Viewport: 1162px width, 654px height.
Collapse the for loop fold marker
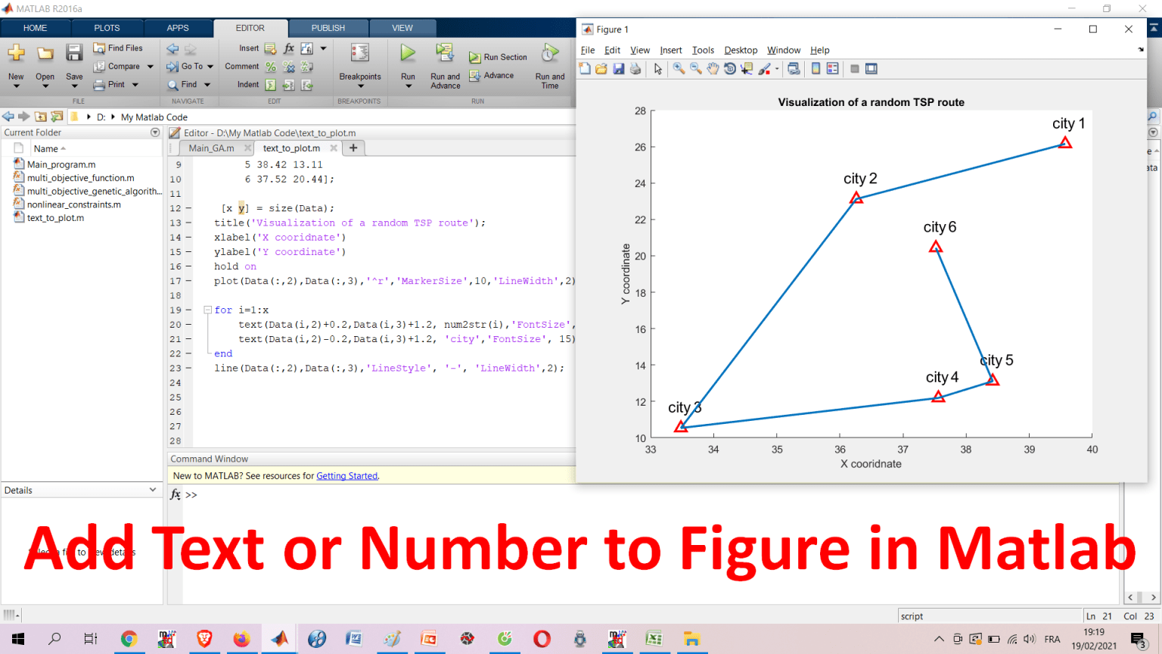tap(207, 310)
